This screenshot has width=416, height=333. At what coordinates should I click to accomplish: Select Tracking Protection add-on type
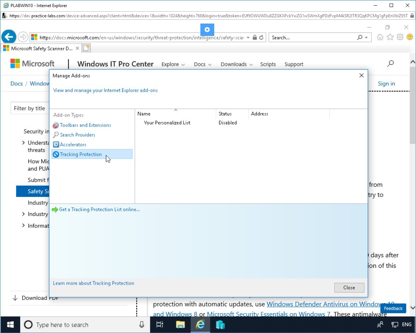[x=92, y=154]
